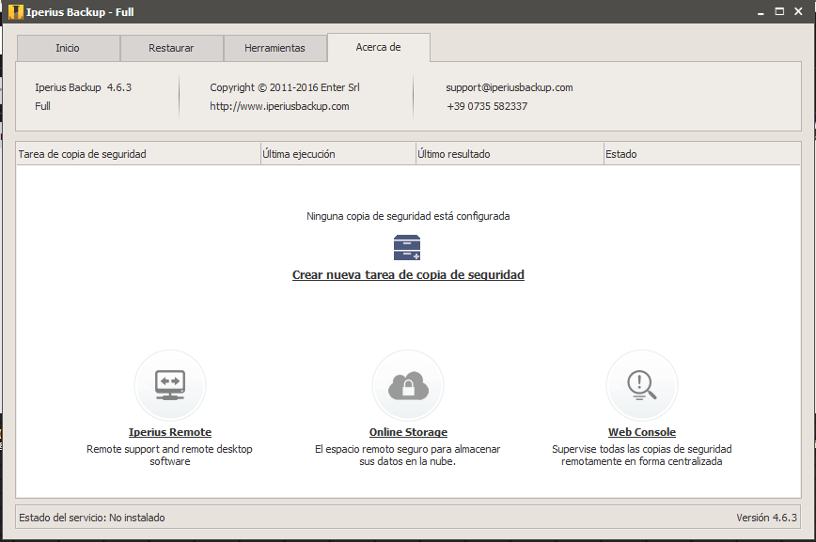
Task: Click the http://www.iperiusbackup.com website address
Action: click(x=279, y=106)
